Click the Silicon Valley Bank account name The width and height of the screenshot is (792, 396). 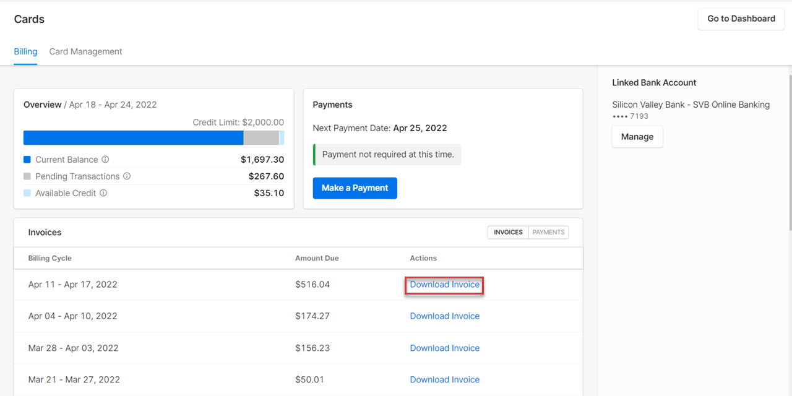click(691, 105)
